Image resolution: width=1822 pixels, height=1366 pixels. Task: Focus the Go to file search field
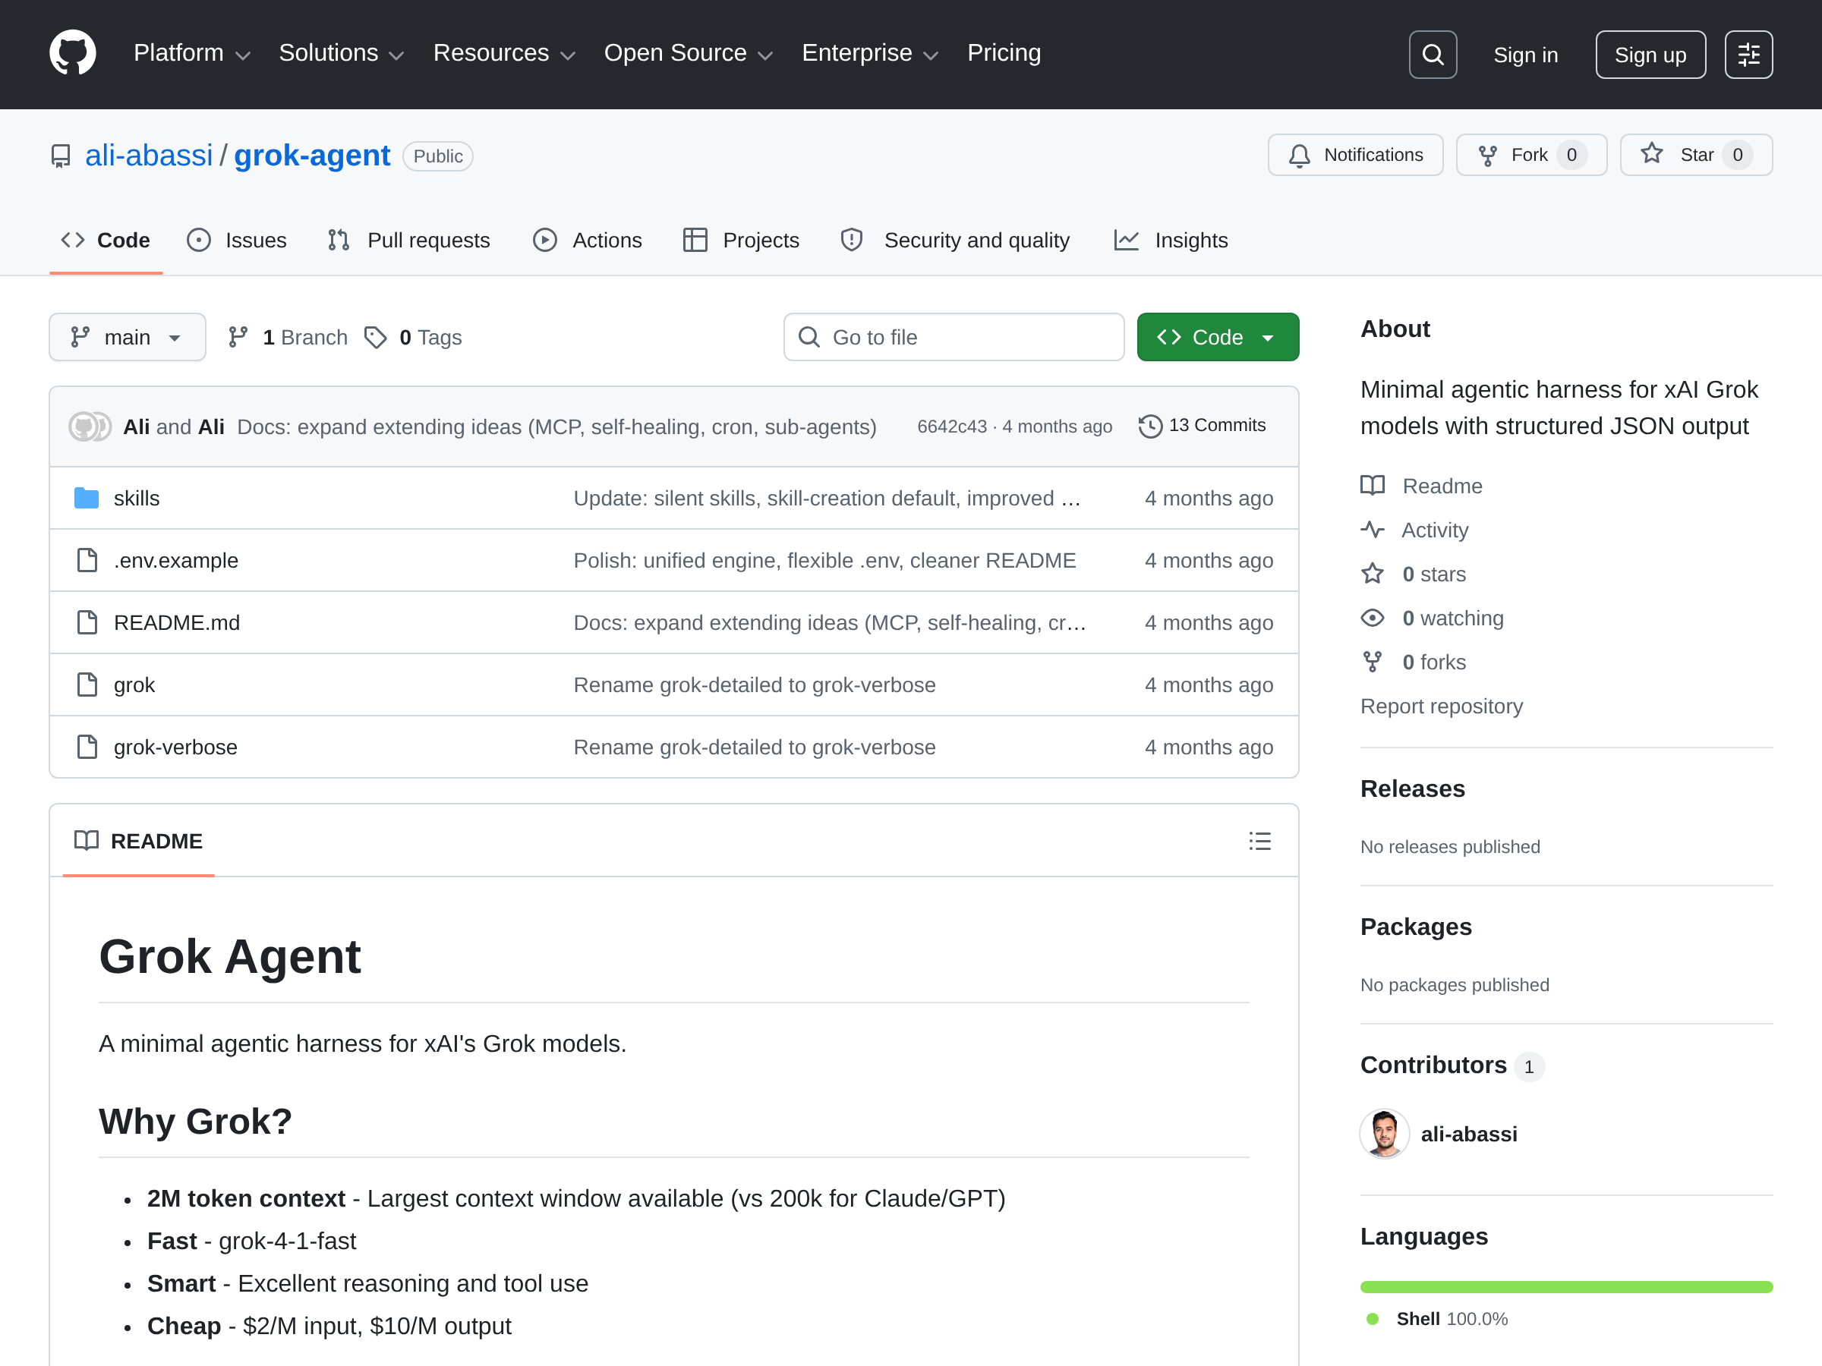[x=954, y=337]
